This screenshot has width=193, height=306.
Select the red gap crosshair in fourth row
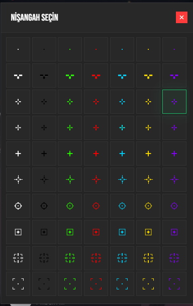96,128
